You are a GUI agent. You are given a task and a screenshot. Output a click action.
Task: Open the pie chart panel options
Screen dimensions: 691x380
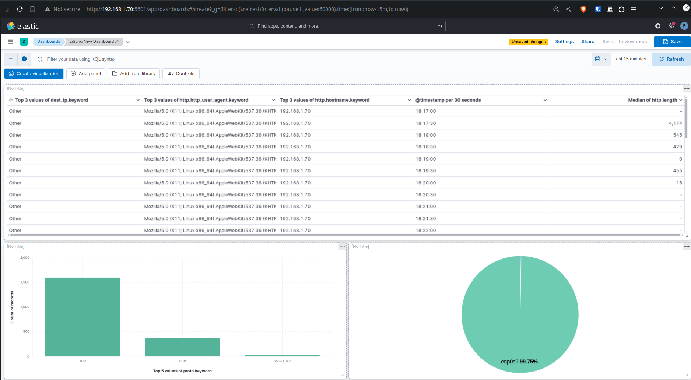coord(687,246)
